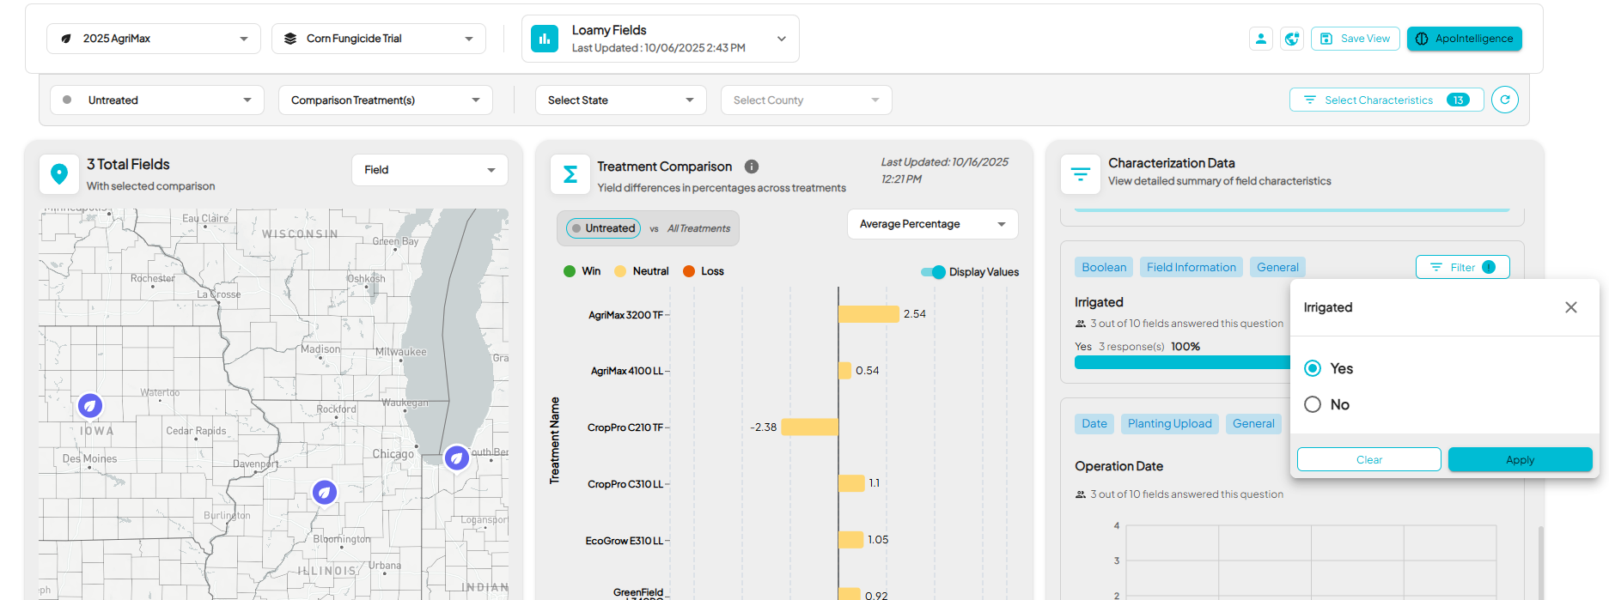1609x600 pixels.
Task: Select the Yes radio option
Action: pyautogui.click(x=1313, y=368)
